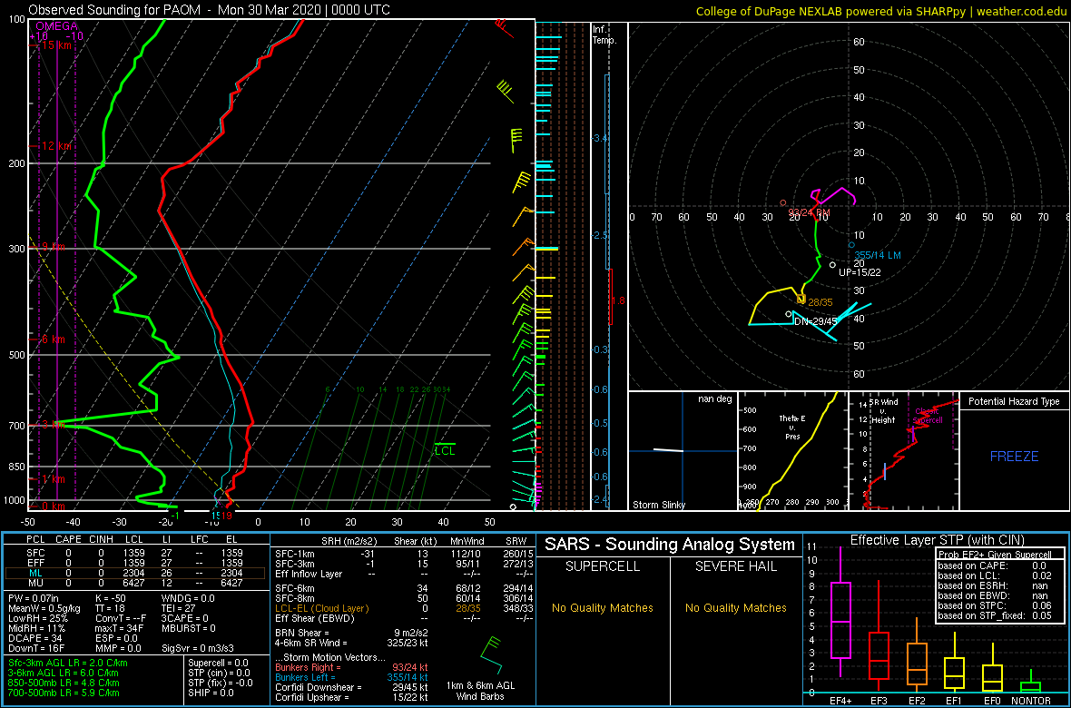This screenshot has height=708, width=1071.
Task: Open the Storm Slinky inset
Action: pyautogui.click(x=683, y=451)
